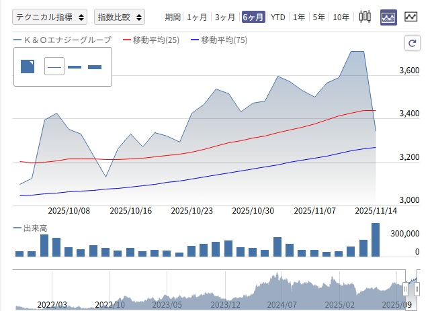Screen dimensions: 434x311
Task: Select the 1ヶ月 period tab
Action: [x=197, y=17]
